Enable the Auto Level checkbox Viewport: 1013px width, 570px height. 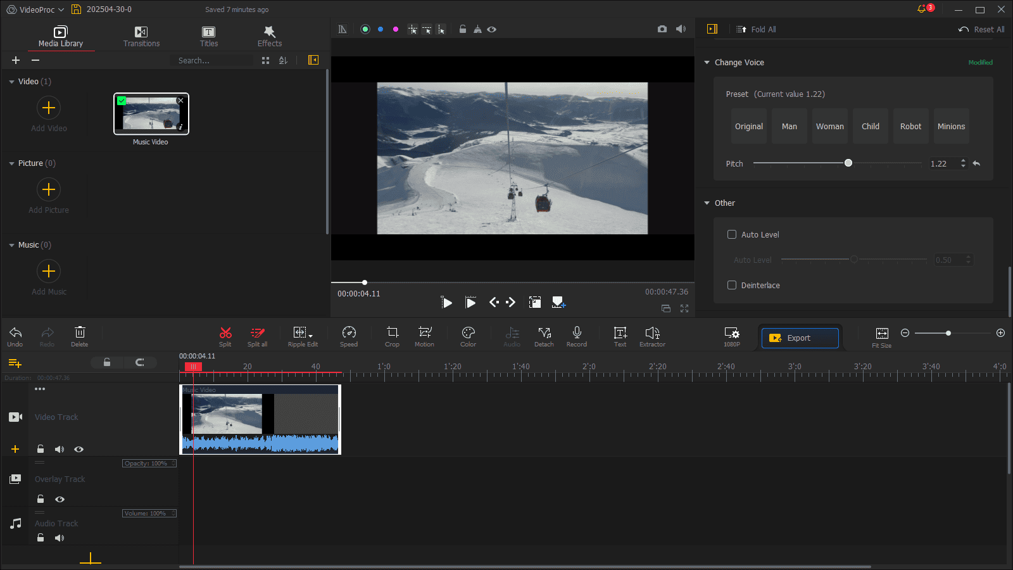coord(732,234)
